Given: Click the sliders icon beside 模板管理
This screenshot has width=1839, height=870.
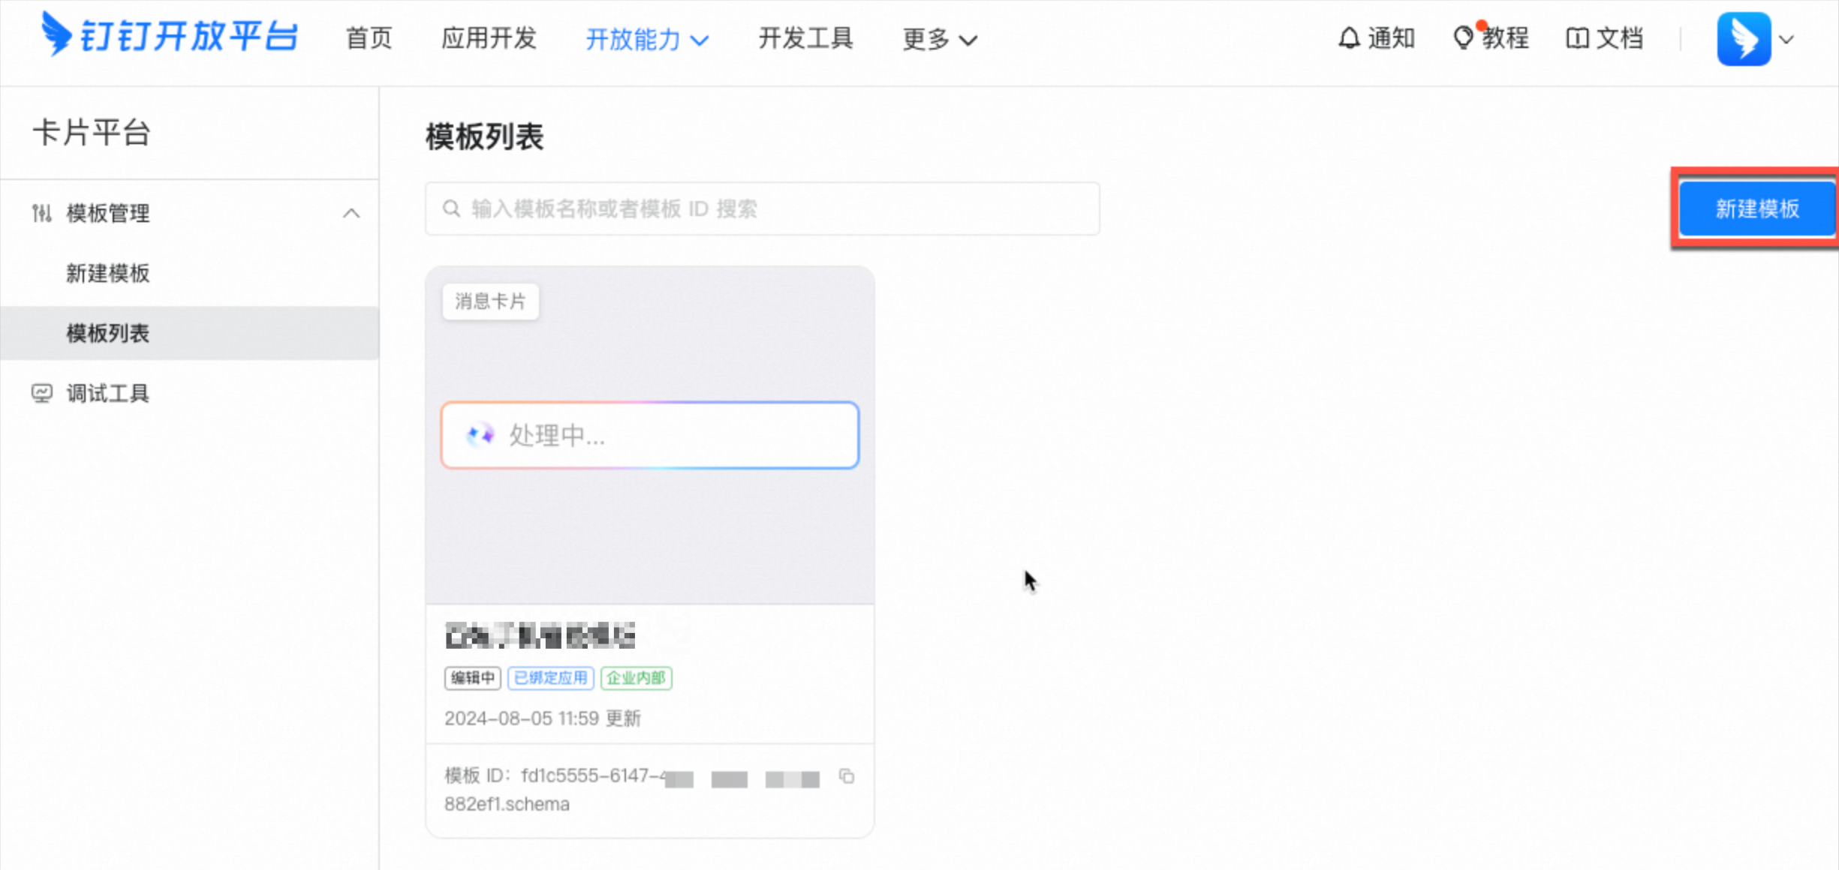Looking at the screenshot, I should click(x=41, y=213).
